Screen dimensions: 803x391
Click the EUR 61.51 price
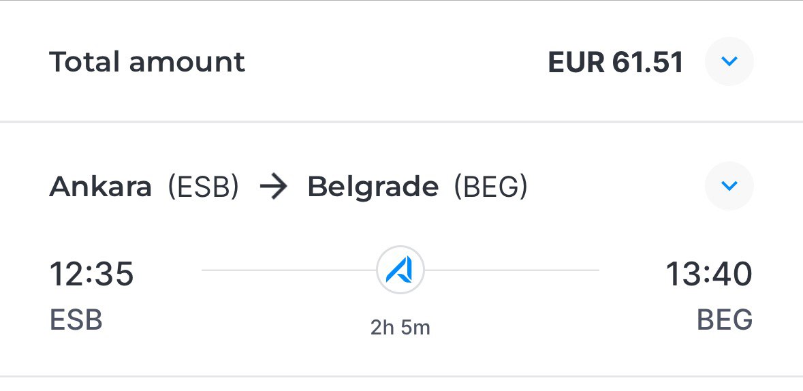(x=615, y=63)
